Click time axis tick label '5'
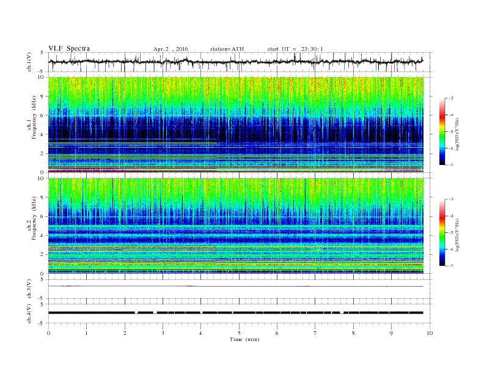 (x=239, y=333)
